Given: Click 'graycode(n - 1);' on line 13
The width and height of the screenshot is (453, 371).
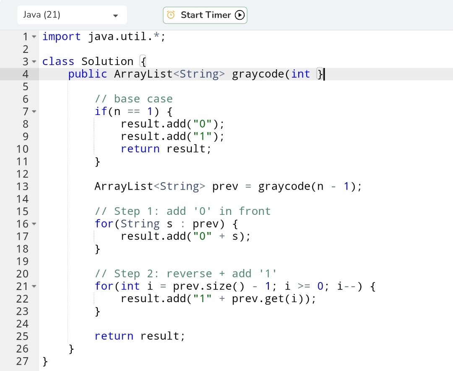Looking at the screenshot, I should coord(310,186).
